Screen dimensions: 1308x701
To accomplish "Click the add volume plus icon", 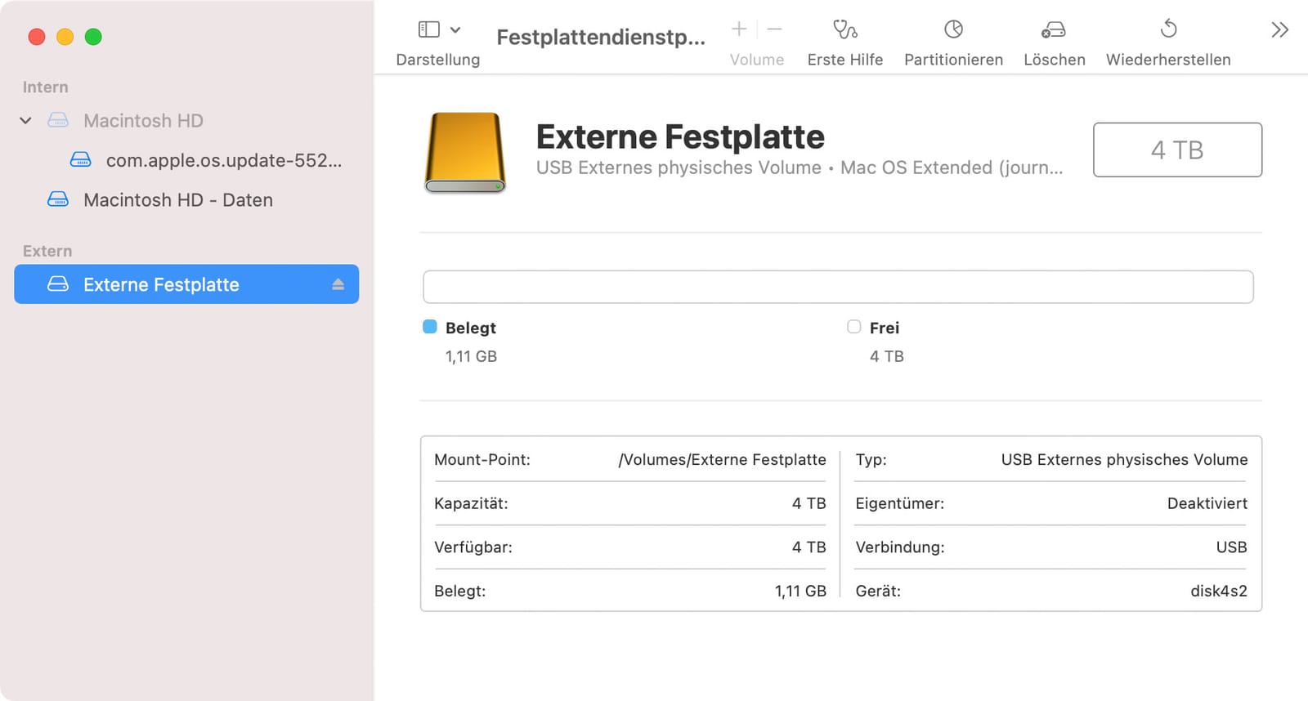I will point(739,29).
